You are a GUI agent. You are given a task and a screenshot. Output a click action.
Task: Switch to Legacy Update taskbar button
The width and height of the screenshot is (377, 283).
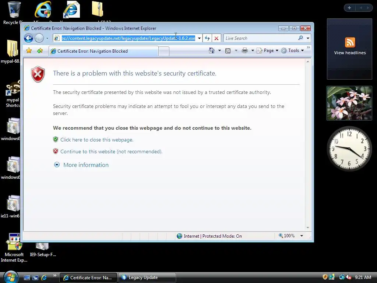pyautogui.click(x=147, y=278)
